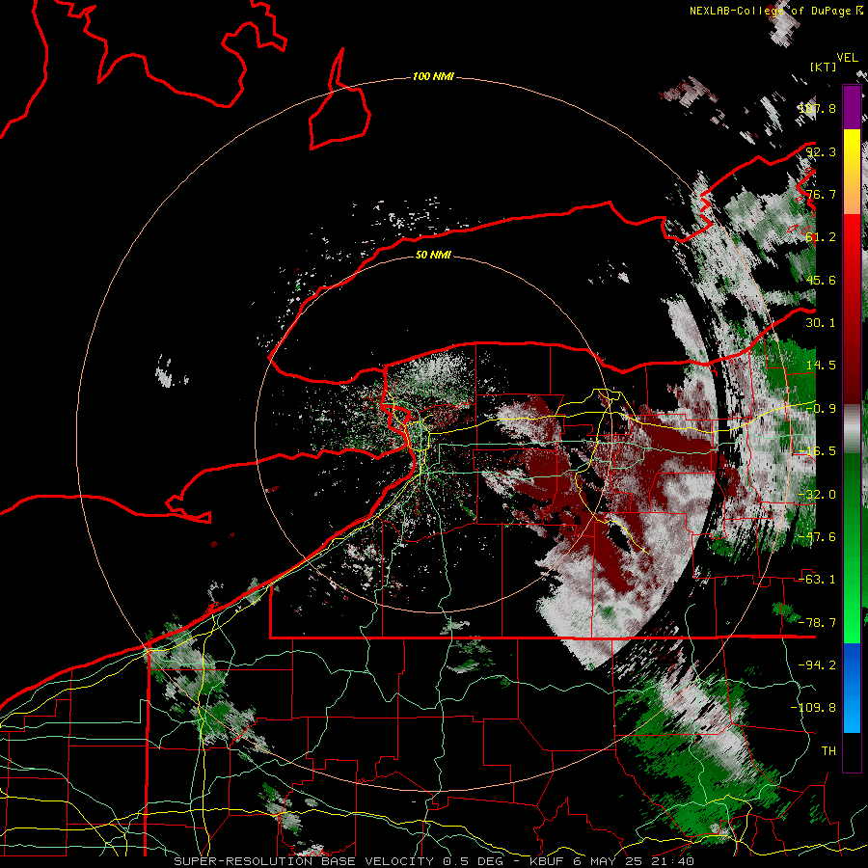
Task: Click the 107.8 legend value
Action: 817,108
